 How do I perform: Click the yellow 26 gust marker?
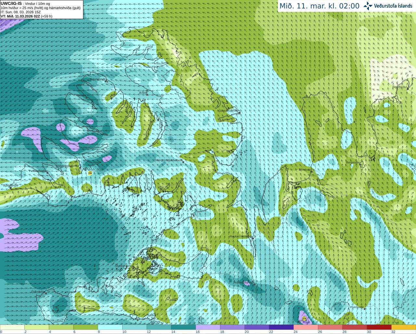tap(90, 173)
